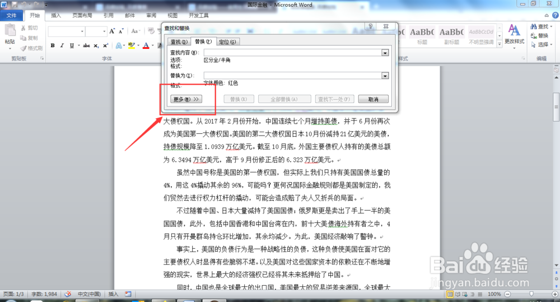The height and width of the screenshot is (302, 560).
Task: Click the zoom out minus button
Action: (507, 294)
